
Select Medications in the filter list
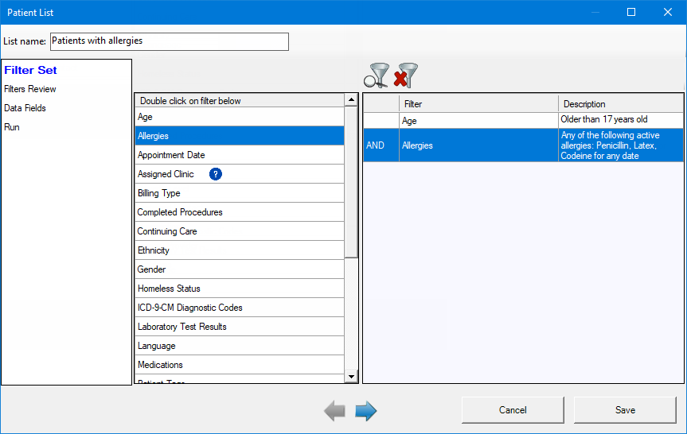(240, 365)
